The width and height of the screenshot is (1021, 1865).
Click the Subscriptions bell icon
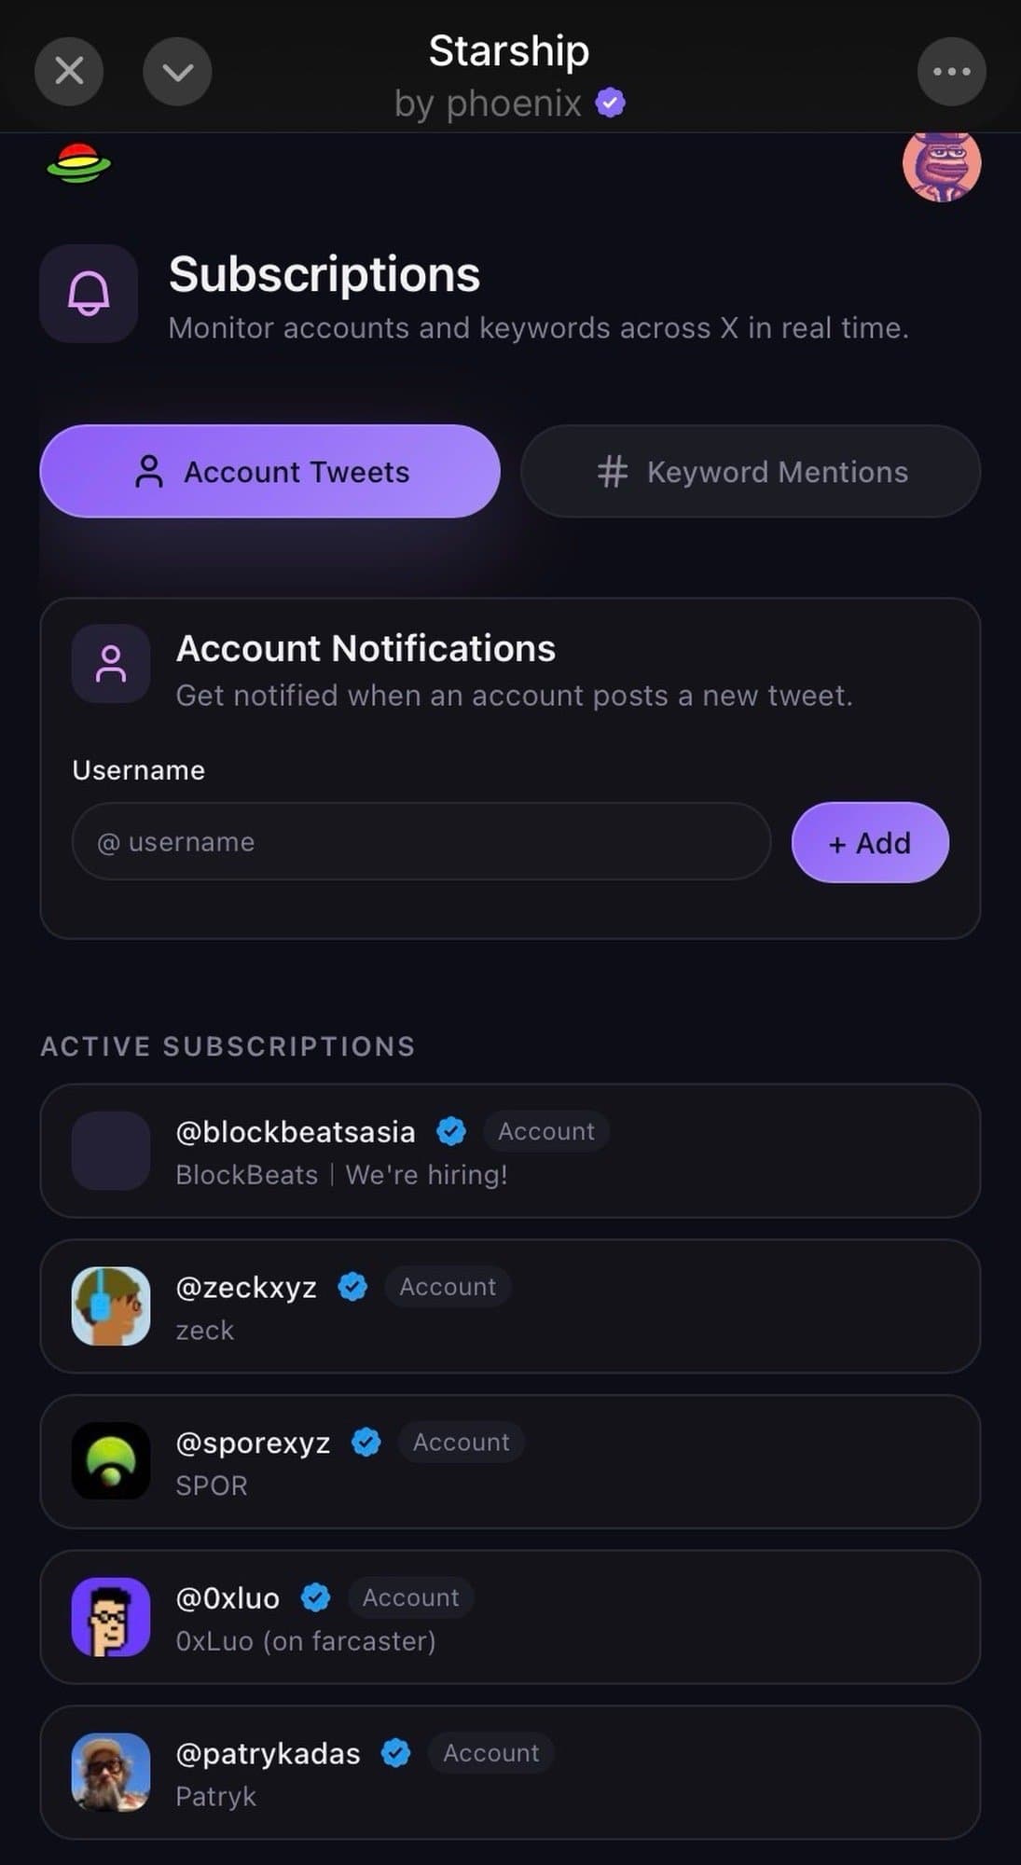tap(89, 294)
